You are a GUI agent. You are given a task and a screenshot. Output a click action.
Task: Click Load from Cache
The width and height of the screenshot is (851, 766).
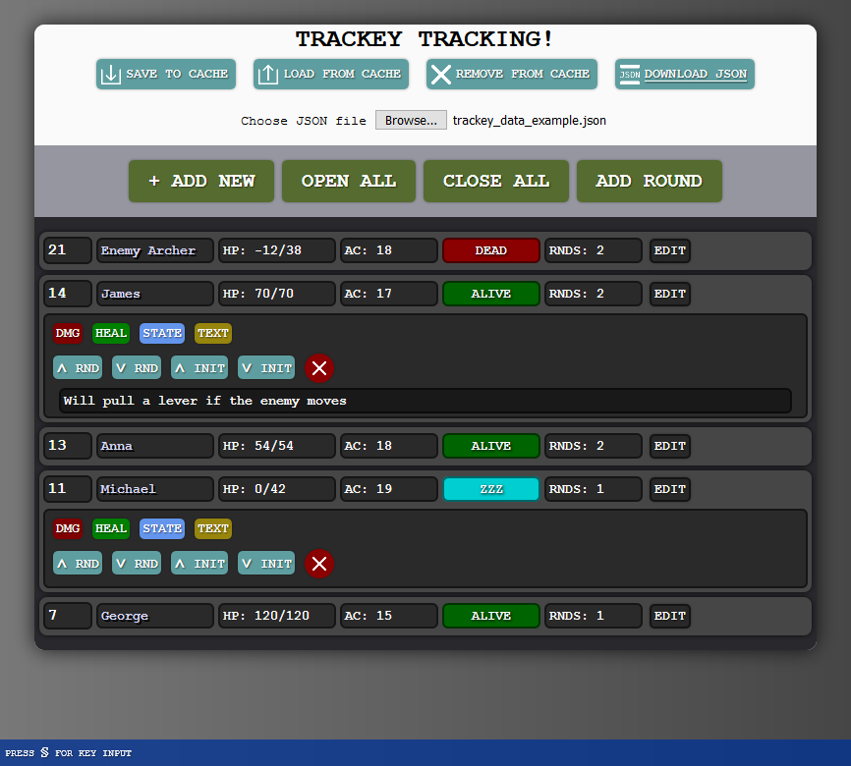(x=331, y=74)
